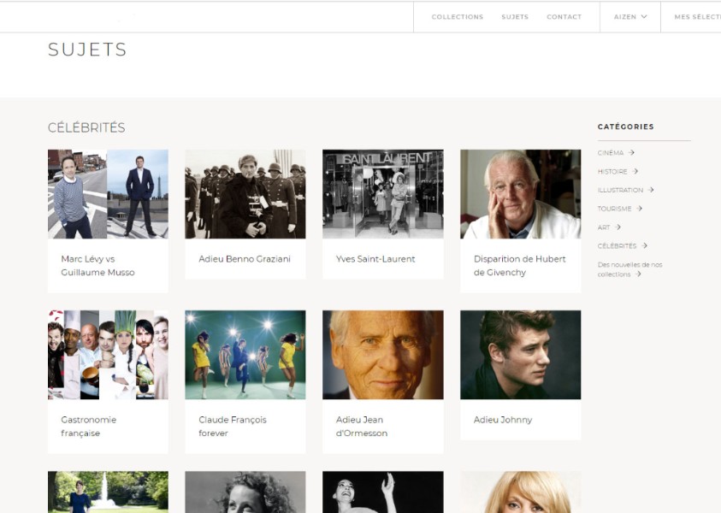Go to the Sujets navigation link

click(515, 17)
